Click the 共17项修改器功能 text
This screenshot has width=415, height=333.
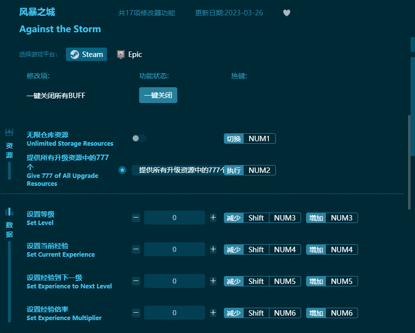pyautogui.click(x=147, y=13)
